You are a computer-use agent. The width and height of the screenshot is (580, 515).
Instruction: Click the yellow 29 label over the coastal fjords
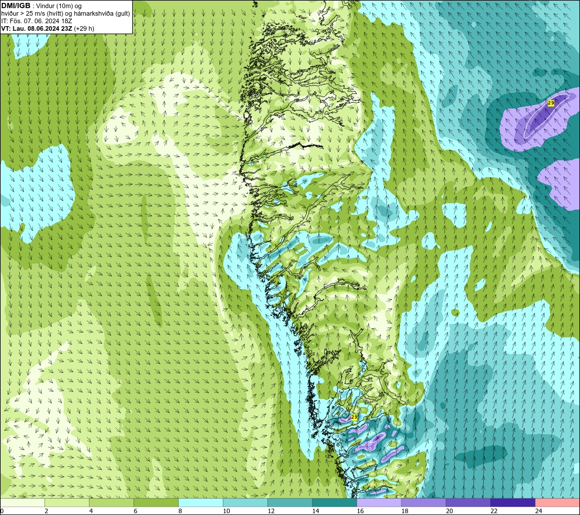(x=354, y=417)
